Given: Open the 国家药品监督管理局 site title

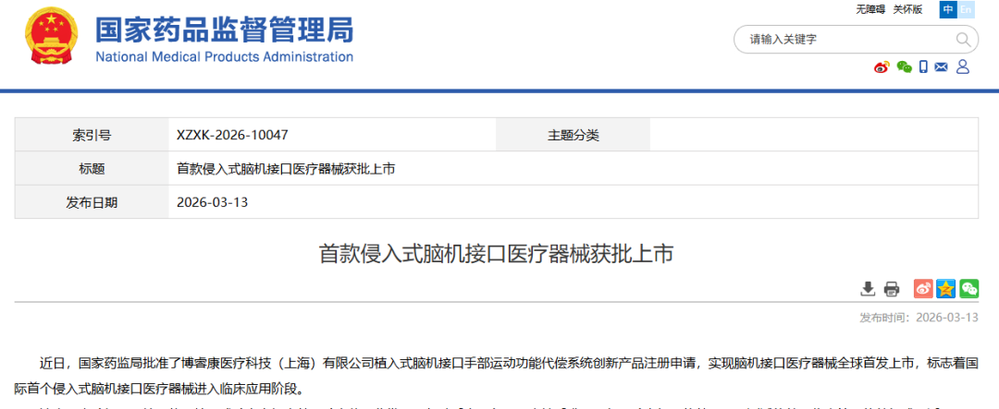Looking at the screenshot, I should (224, 30).
